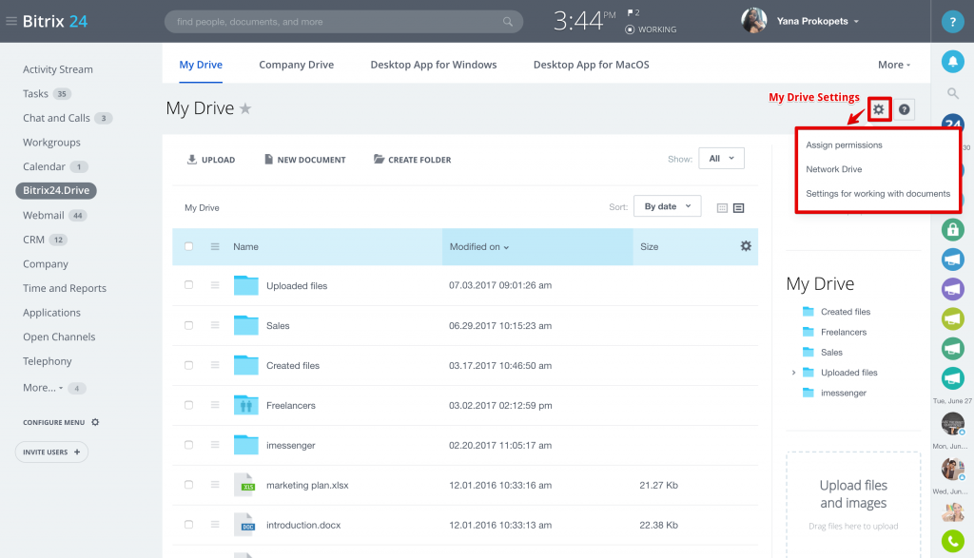The image size is (974, 558).
Task: Open the actions menu icon in table header
Action: (x=215, y=246)
